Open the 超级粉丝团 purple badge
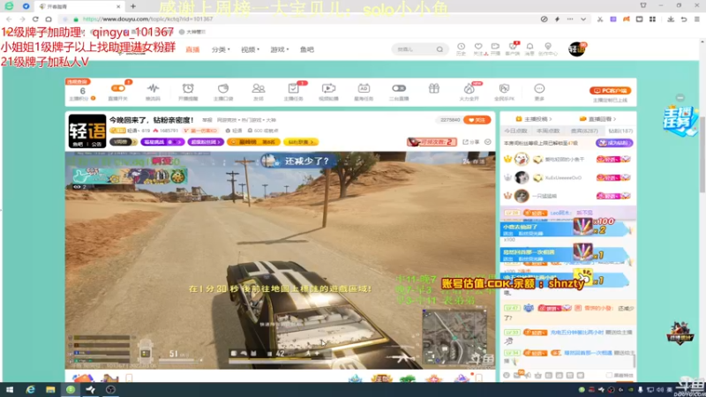This screenshot has height=397, width=706. click(206, 142)
